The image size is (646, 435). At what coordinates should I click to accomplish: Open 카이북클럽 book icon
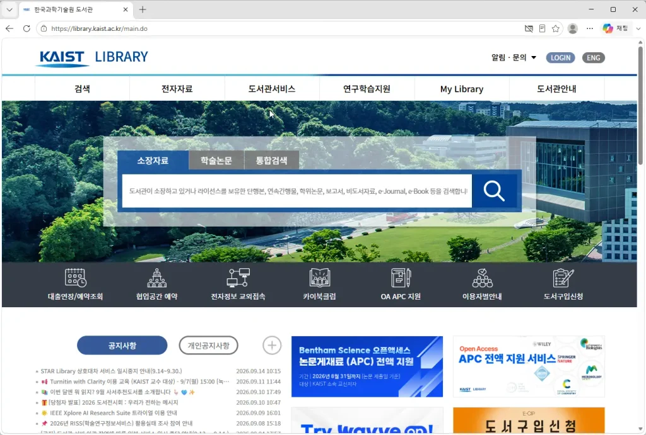[320, 278]
